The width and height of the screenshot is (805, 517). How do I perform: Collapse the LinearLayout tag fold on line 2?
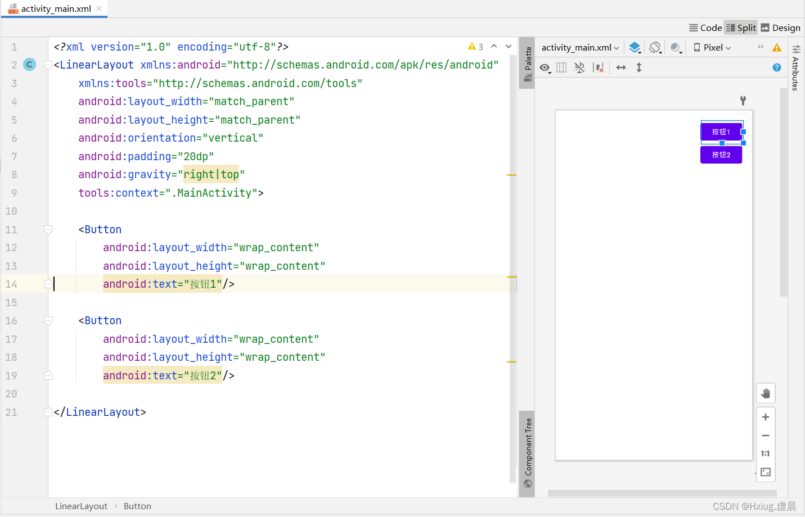point(48,65)
